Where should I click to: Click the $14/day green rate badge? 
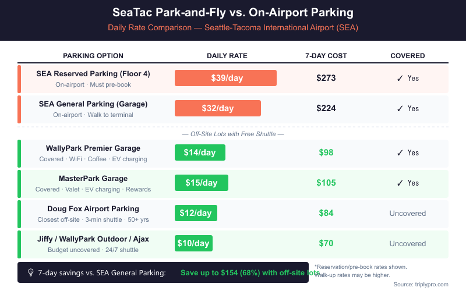[200, 152]
